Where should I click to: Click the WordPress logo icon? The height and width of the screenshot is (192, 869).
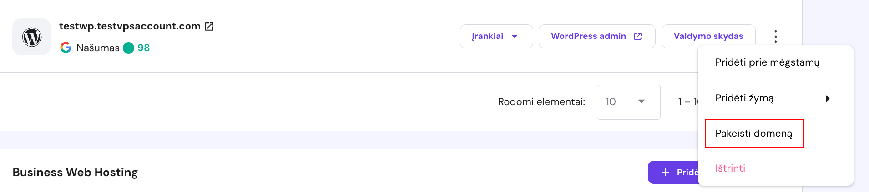click(32, 37)
